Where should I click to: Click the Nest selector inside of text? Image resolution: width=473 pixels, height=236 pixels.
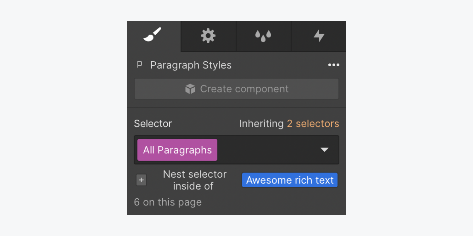pos(194,180)
